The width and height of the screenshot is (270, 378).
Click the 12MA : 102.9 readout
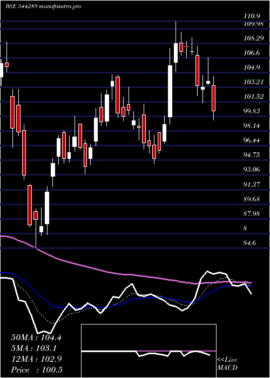tap(36, 359)
